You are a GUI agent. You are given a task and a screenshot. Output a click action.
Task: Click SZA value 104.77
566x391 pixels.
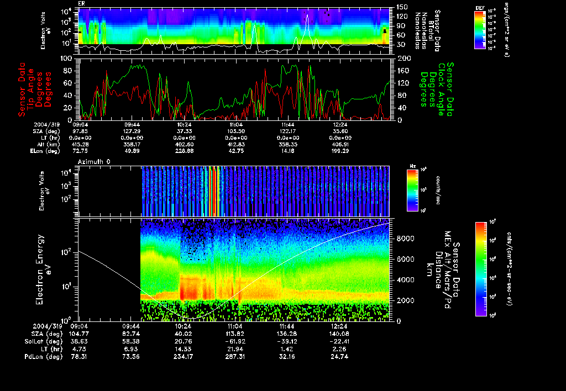click(80, 334)
